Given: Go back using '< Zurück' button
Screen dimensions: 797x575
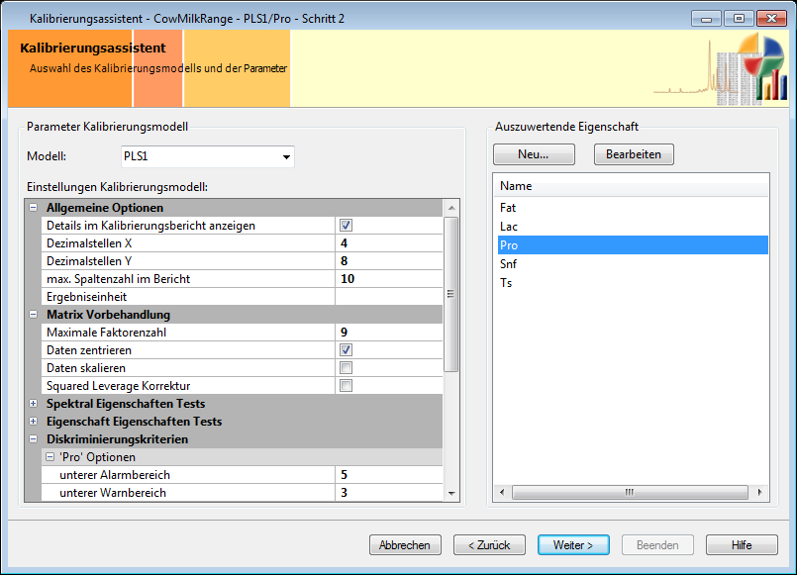Looking at the screenshot, I should pos(489,545).
